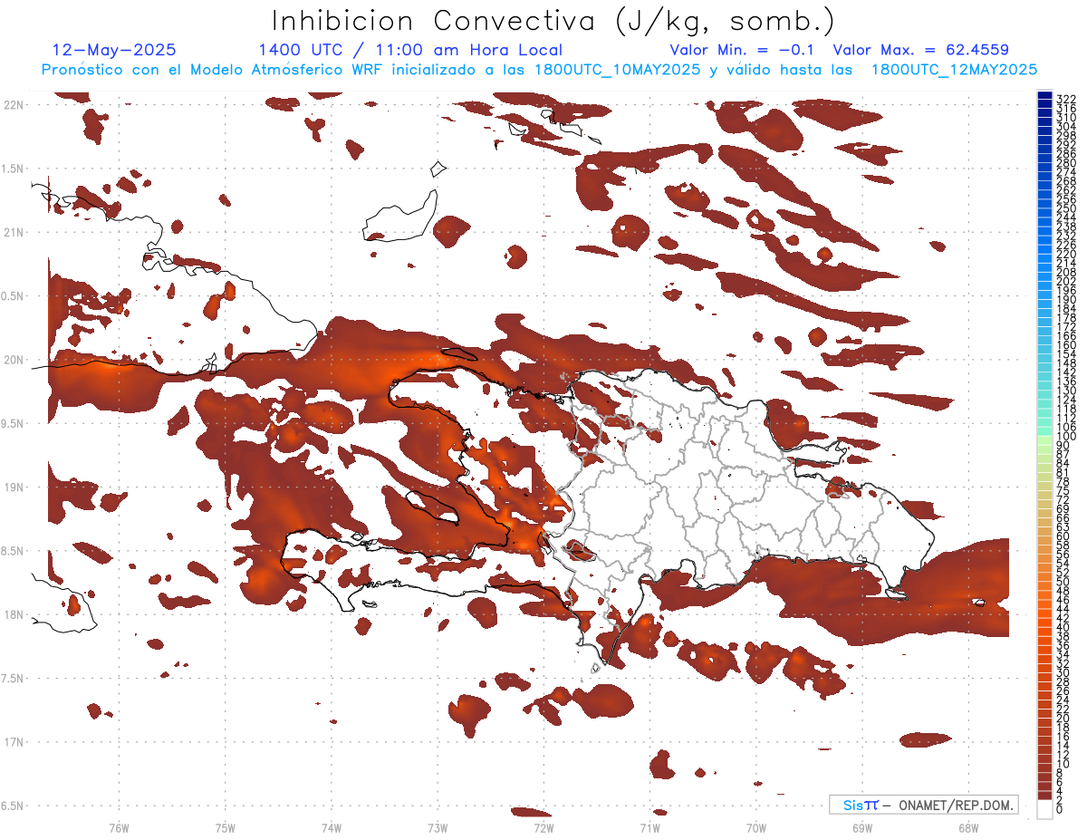Screen dimensions: 1087x840
Task: Click the '322' colorbar value
Action: pos(1065,99)
